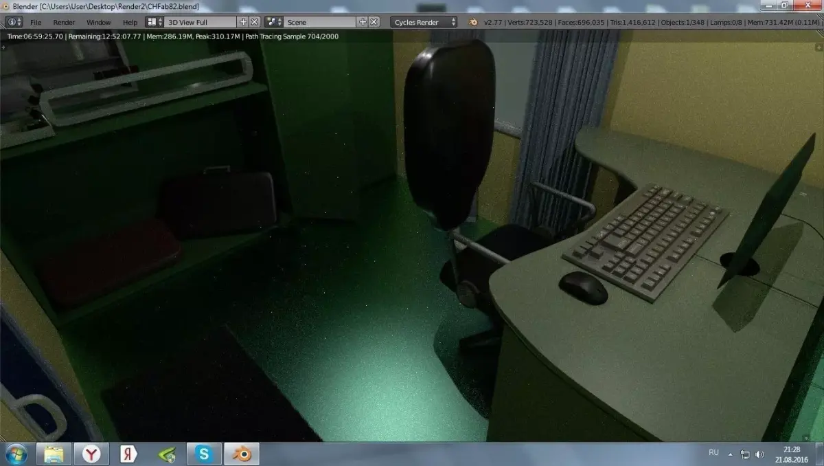Click the RU language indicator
824x466 pixels.
coord(713,452)
